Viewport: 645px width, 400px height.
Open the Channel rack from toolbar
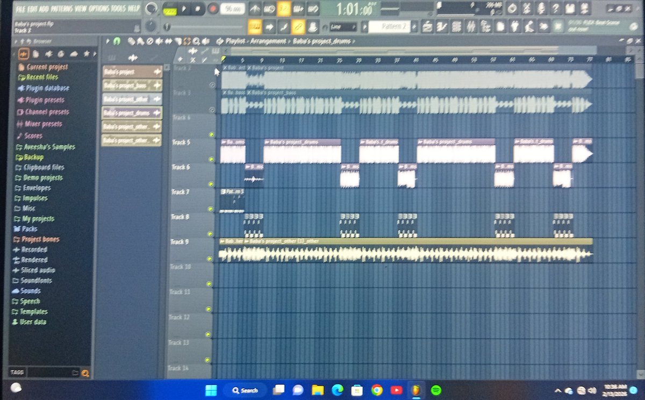tap(456, 26)
